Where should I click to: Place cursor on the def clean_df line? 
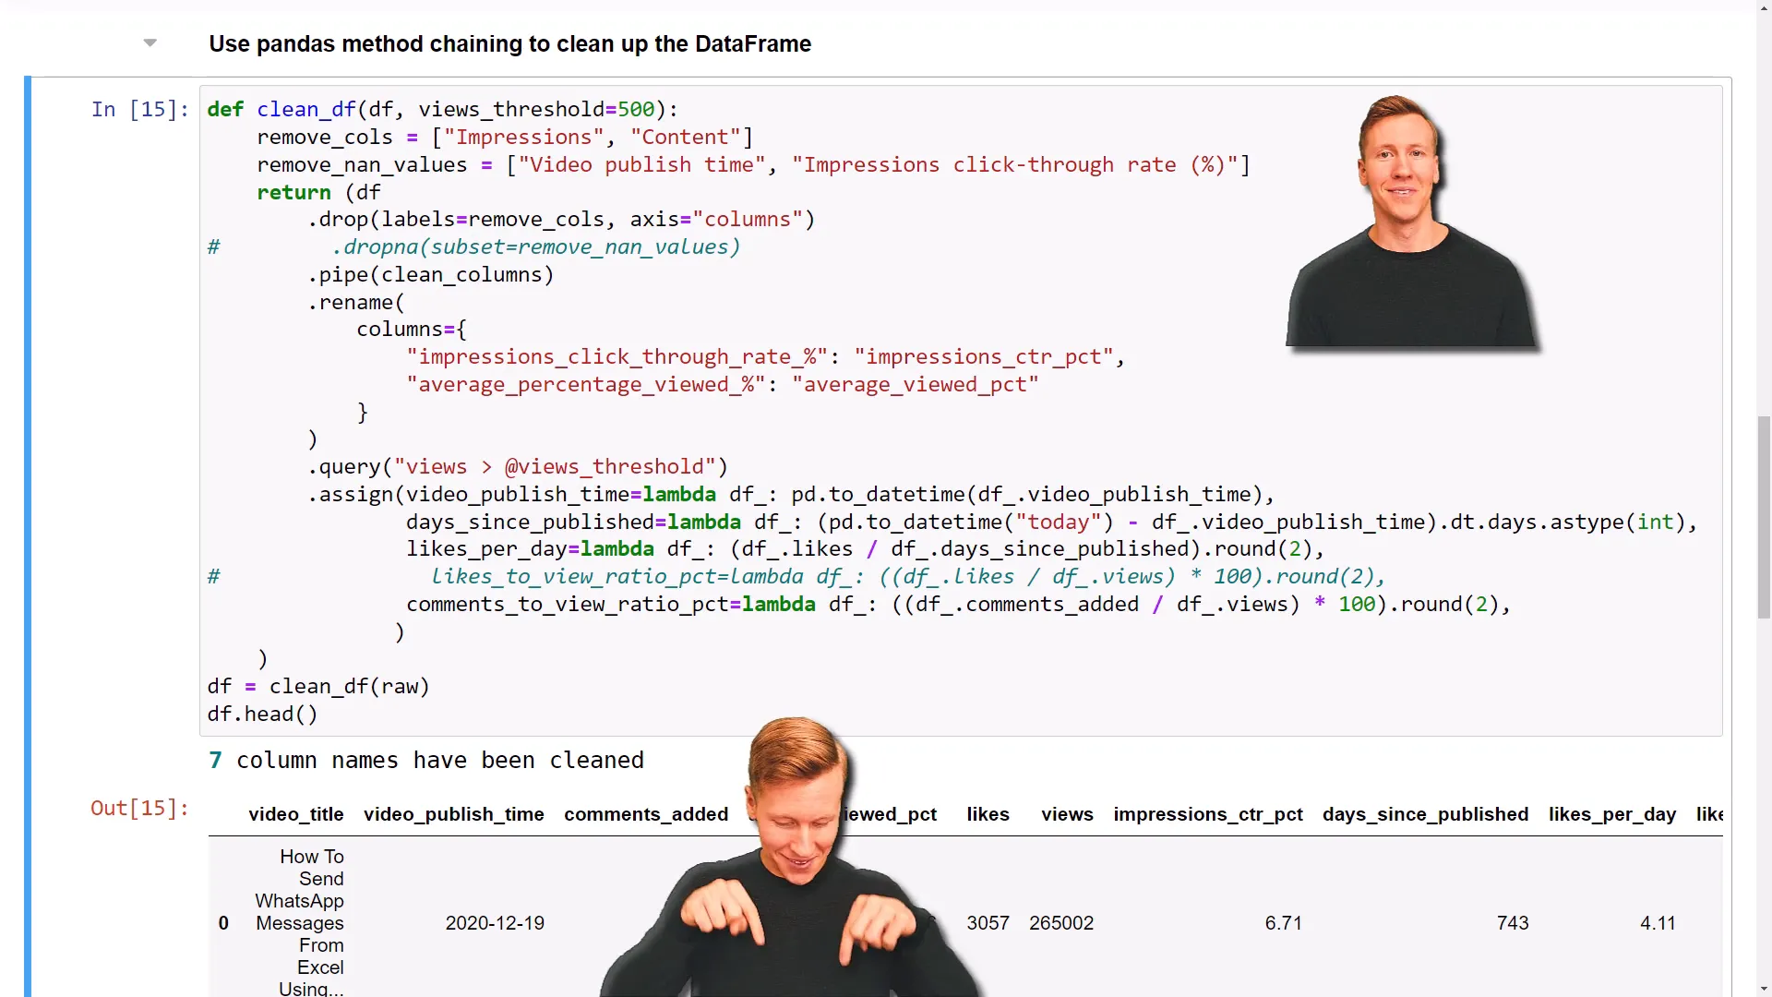point(443,109)
